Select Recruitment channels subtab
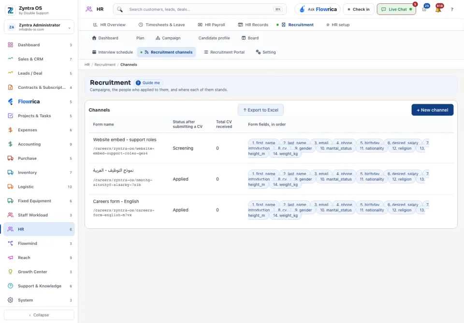 pos(166,52)
